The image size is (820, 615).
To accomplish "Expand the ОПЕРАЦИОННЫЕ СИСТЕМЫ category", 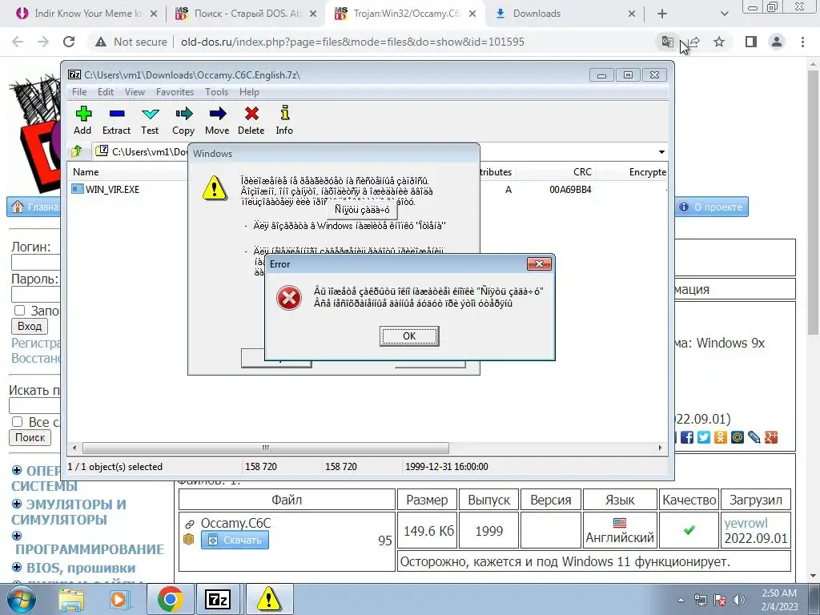I will click(17, 470).
